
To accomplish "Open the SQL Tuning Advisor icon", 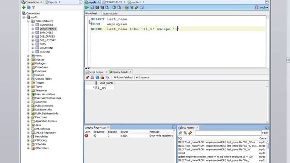I will (x=107, y=7).
